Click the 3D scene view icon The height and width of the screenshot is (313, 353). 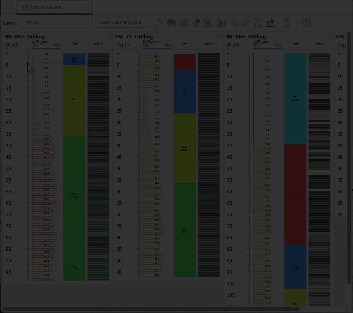click(x=196, y=23)
